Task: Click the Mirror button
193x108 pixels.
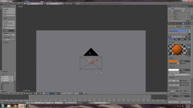Action: tap(9, 16)
